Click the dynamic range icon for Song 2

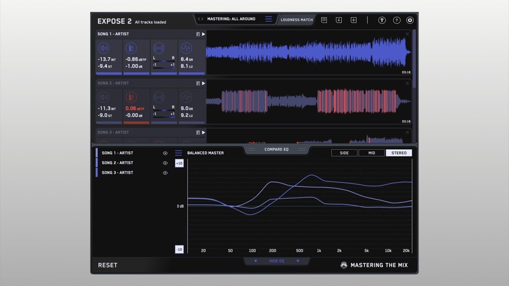coord(187,97)
